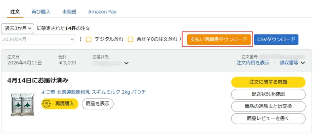Select the Amazon Pay tab
Image resolution: width=314 pixels, height=138 pixels.
click(102, 12)
